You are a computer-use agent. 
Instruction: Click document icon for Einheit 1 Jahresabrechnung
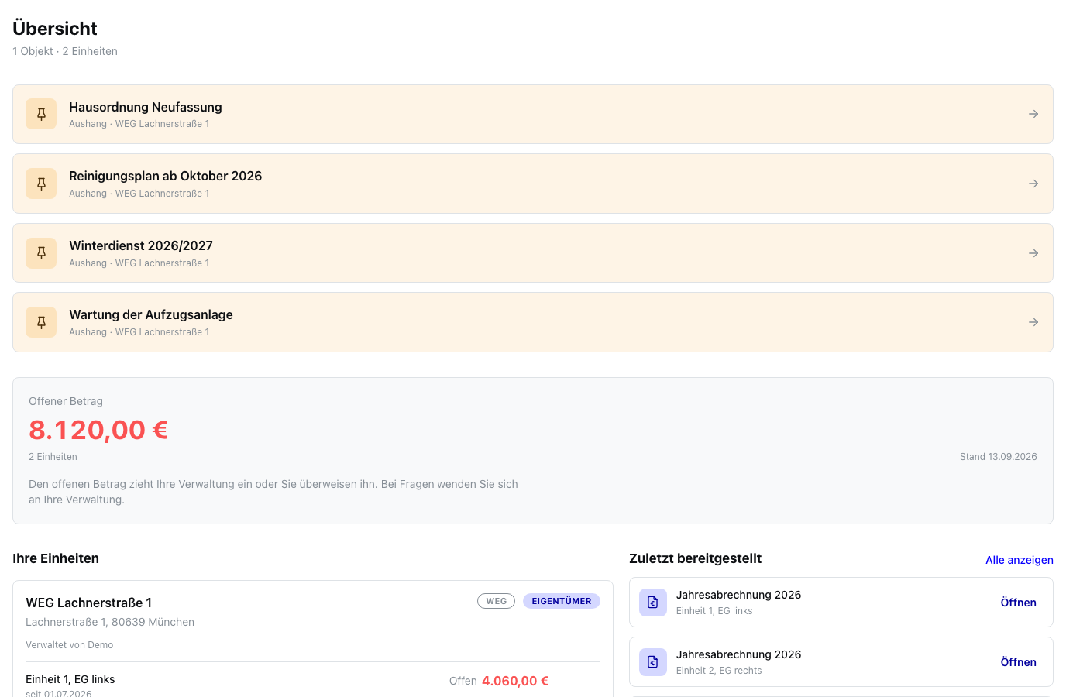(x=653, y=603)
